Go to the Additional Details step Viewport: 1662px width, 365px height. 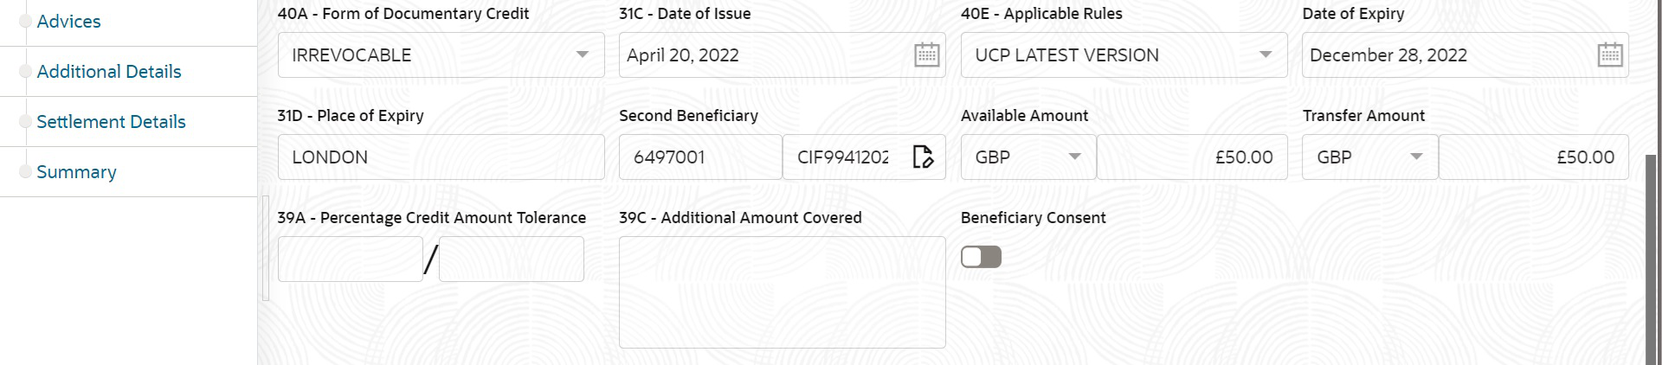tap(109, 72)
